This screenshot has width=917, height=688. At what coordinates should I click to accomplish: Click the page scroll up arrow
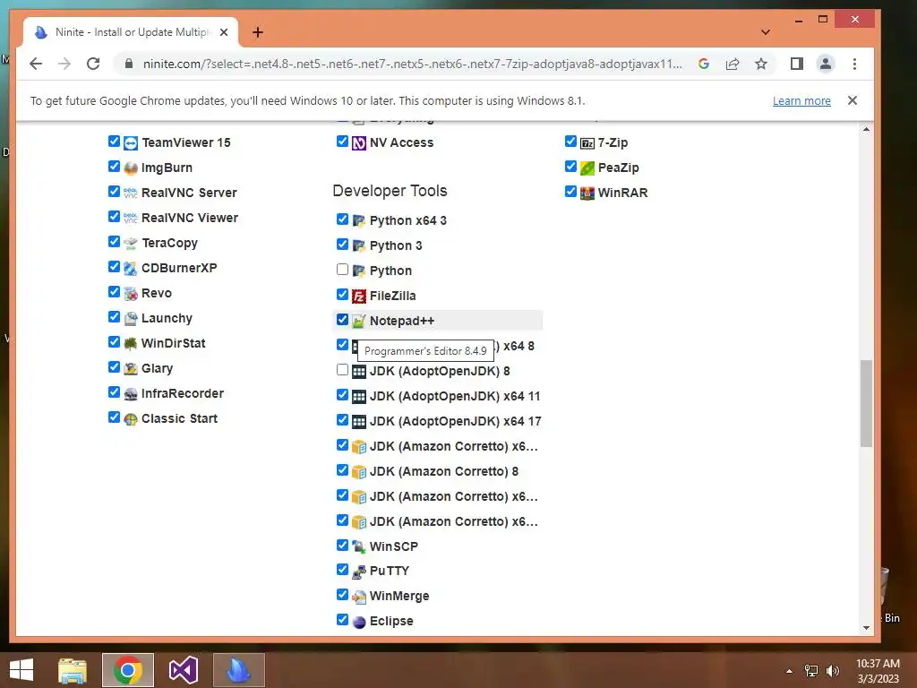pyautogui.click(x=866, y=129)
